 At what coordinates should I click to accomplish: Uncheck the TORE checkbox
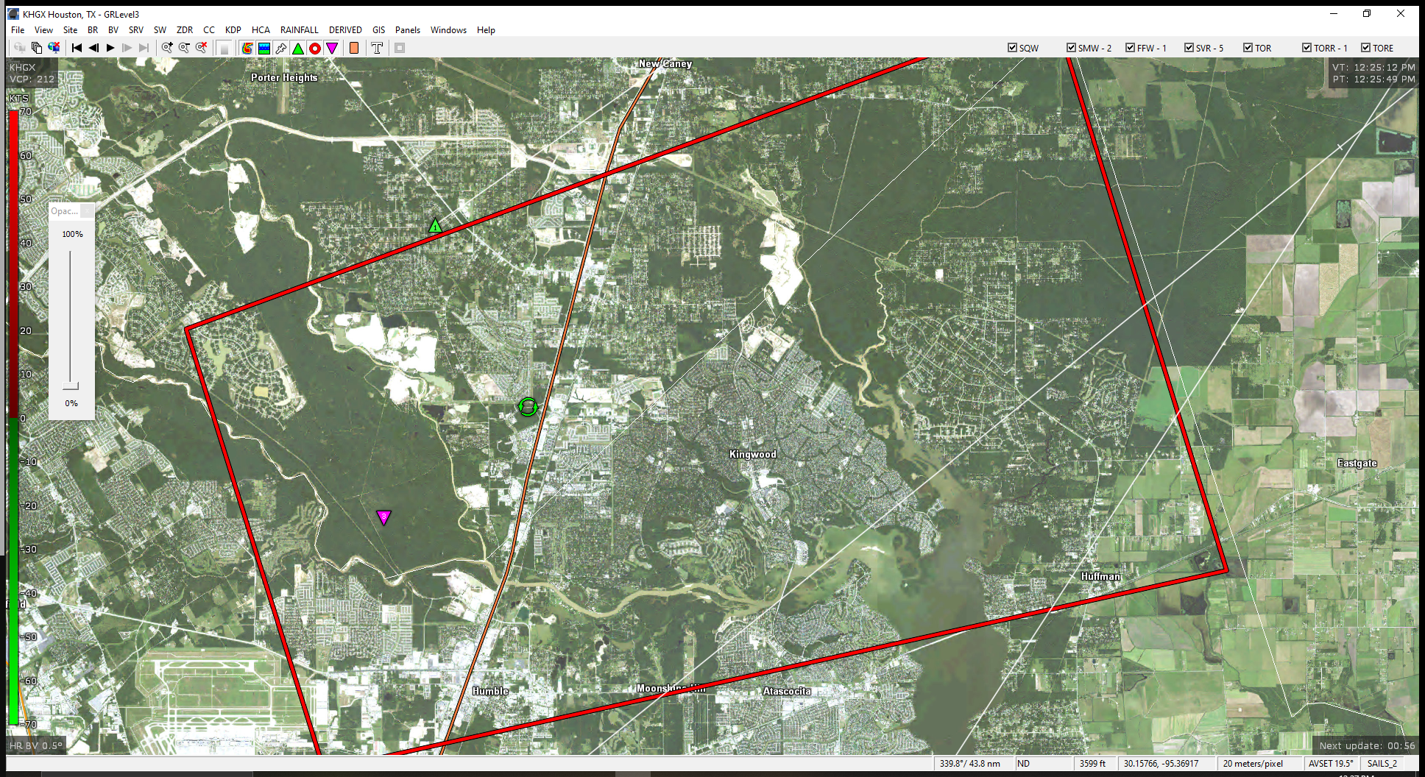click(1366, 48)
